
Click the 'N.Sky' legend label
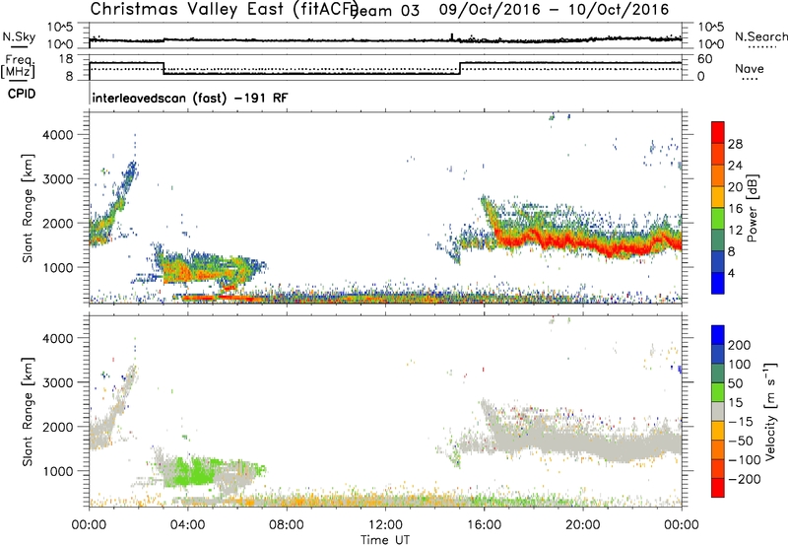point(19,37)
